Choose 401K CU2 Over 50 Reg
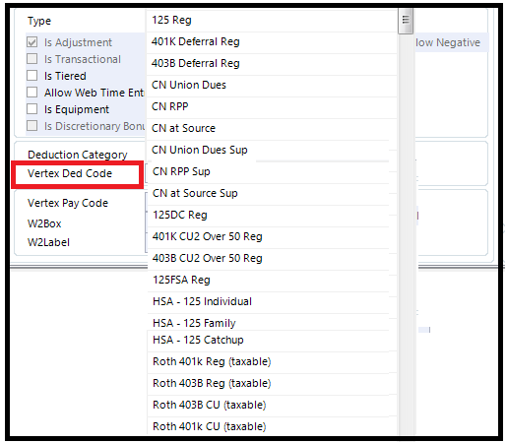This screenshot has width=507, height=443. tap(272, 237)
